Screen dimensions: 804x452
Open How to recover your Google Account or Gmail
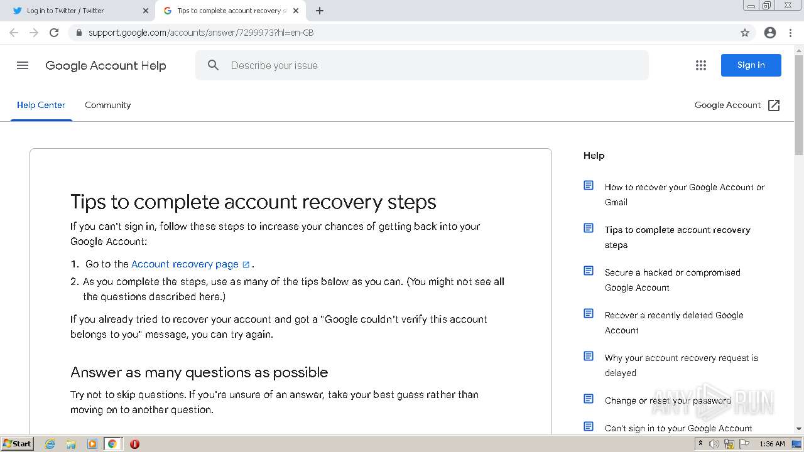(685, 195)
